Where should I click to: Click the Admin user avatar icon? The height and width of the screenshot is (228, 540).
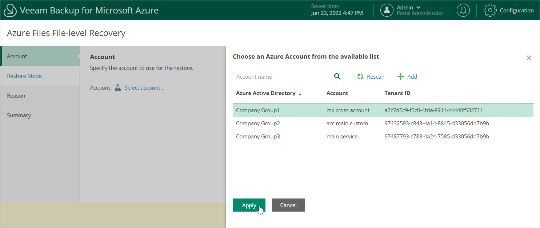387,10
